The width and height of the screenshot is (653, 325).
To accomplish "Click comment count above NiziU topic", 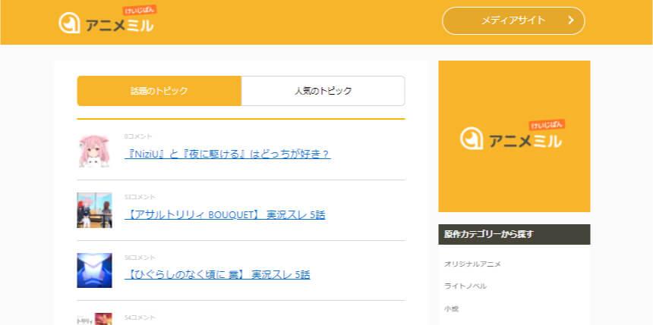I will 138,136.
